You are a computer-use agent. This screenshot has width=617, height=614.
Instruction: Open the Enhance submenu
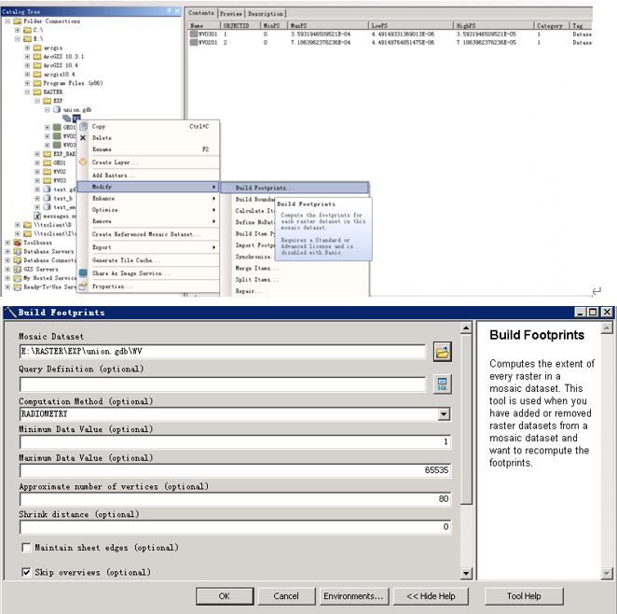[x=148, y=198]
